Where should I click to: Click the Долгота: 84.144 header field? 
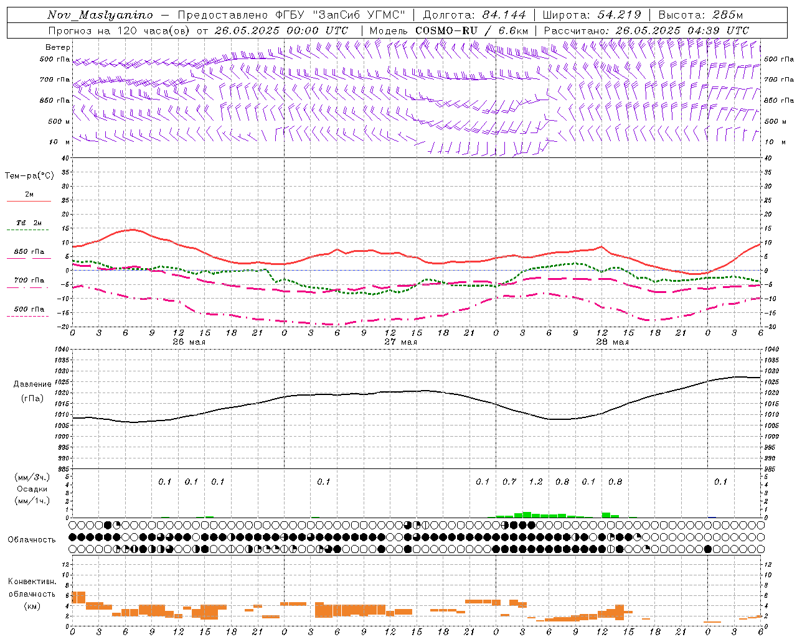click(x=474, y=15)
